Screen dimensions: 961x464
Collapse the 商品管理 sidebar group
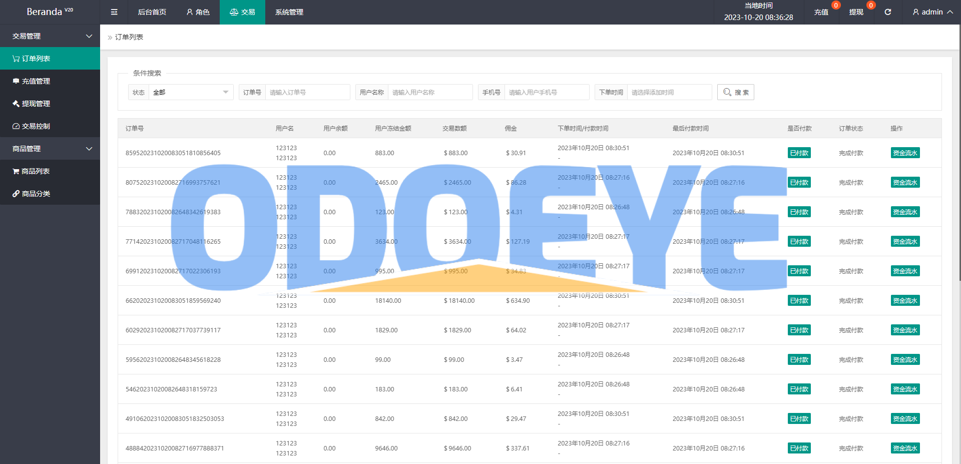pyautogui.click(x=50, y=149)
